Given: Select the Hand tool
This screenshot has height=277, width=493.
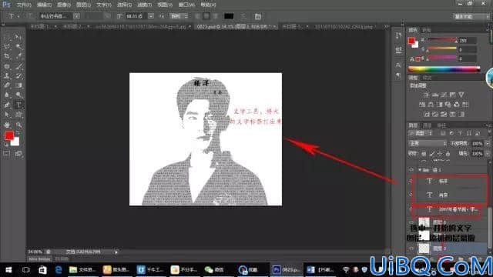Looking at the screenshot, I should click(7, 125).
